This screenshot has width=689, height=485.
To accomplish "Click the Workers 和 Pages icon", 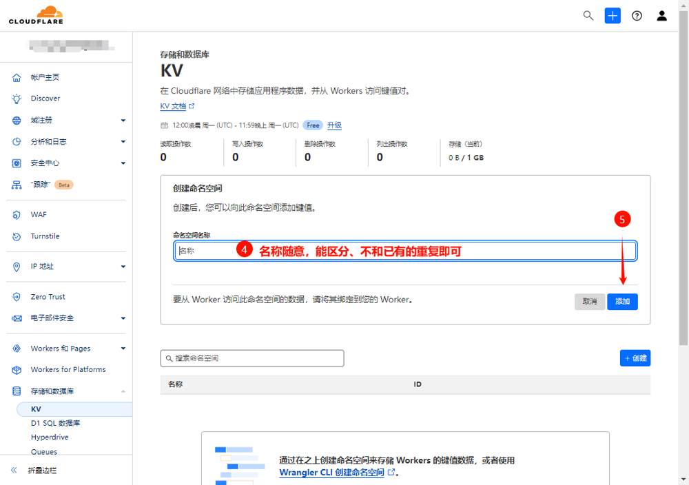I will coord(17,349).
